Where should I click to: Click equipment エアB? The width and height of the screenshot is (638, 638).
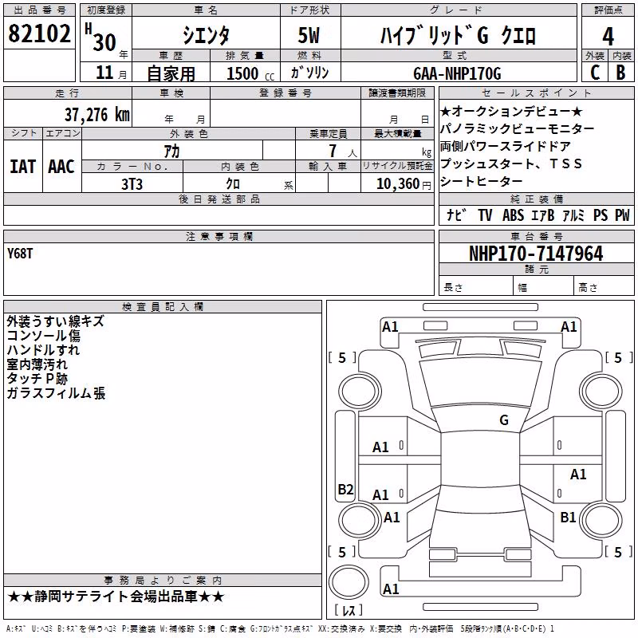click(x=543, y=215)
